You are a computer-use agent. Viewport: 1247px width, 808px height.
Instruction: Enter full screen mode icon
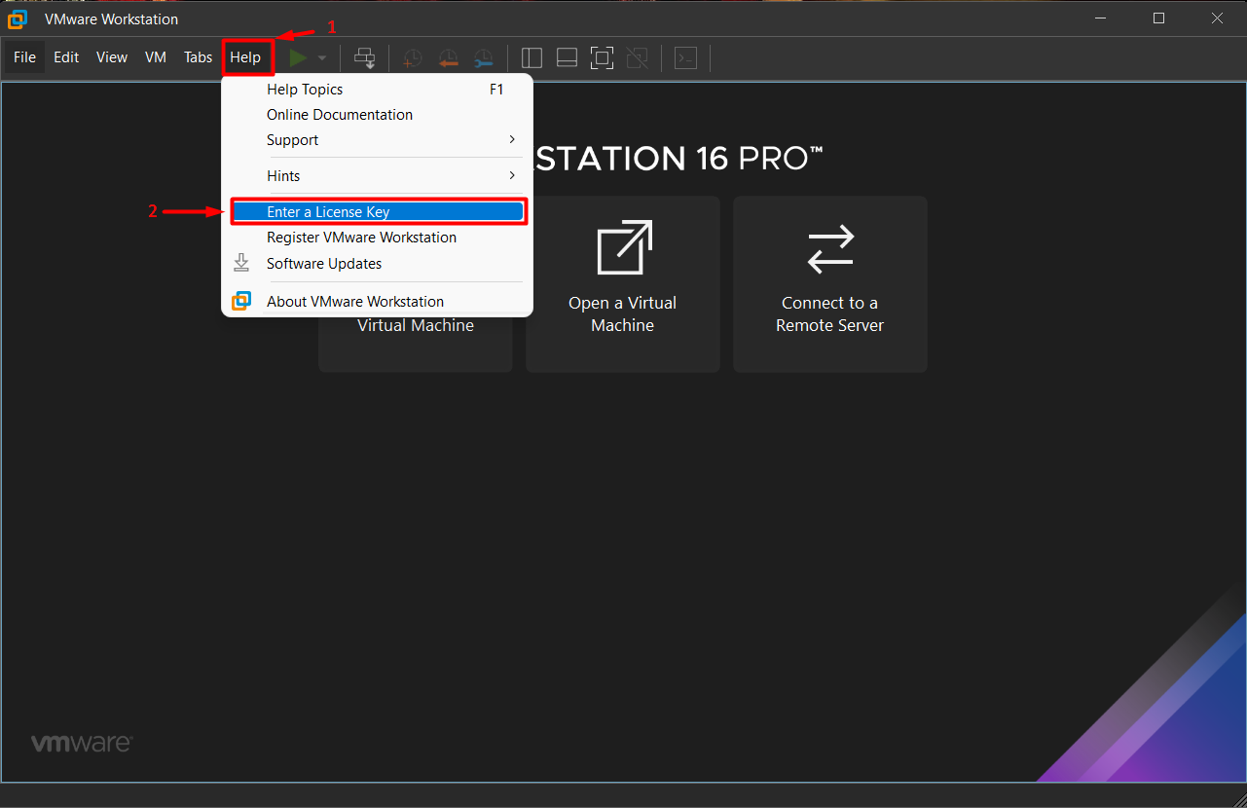603,58
